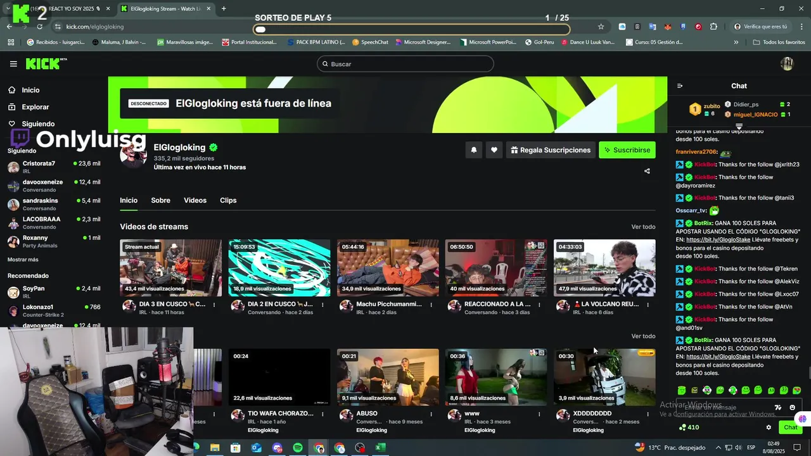Switch to the Inicio channel tab
The image size is (811, 456).
(129, 200)
